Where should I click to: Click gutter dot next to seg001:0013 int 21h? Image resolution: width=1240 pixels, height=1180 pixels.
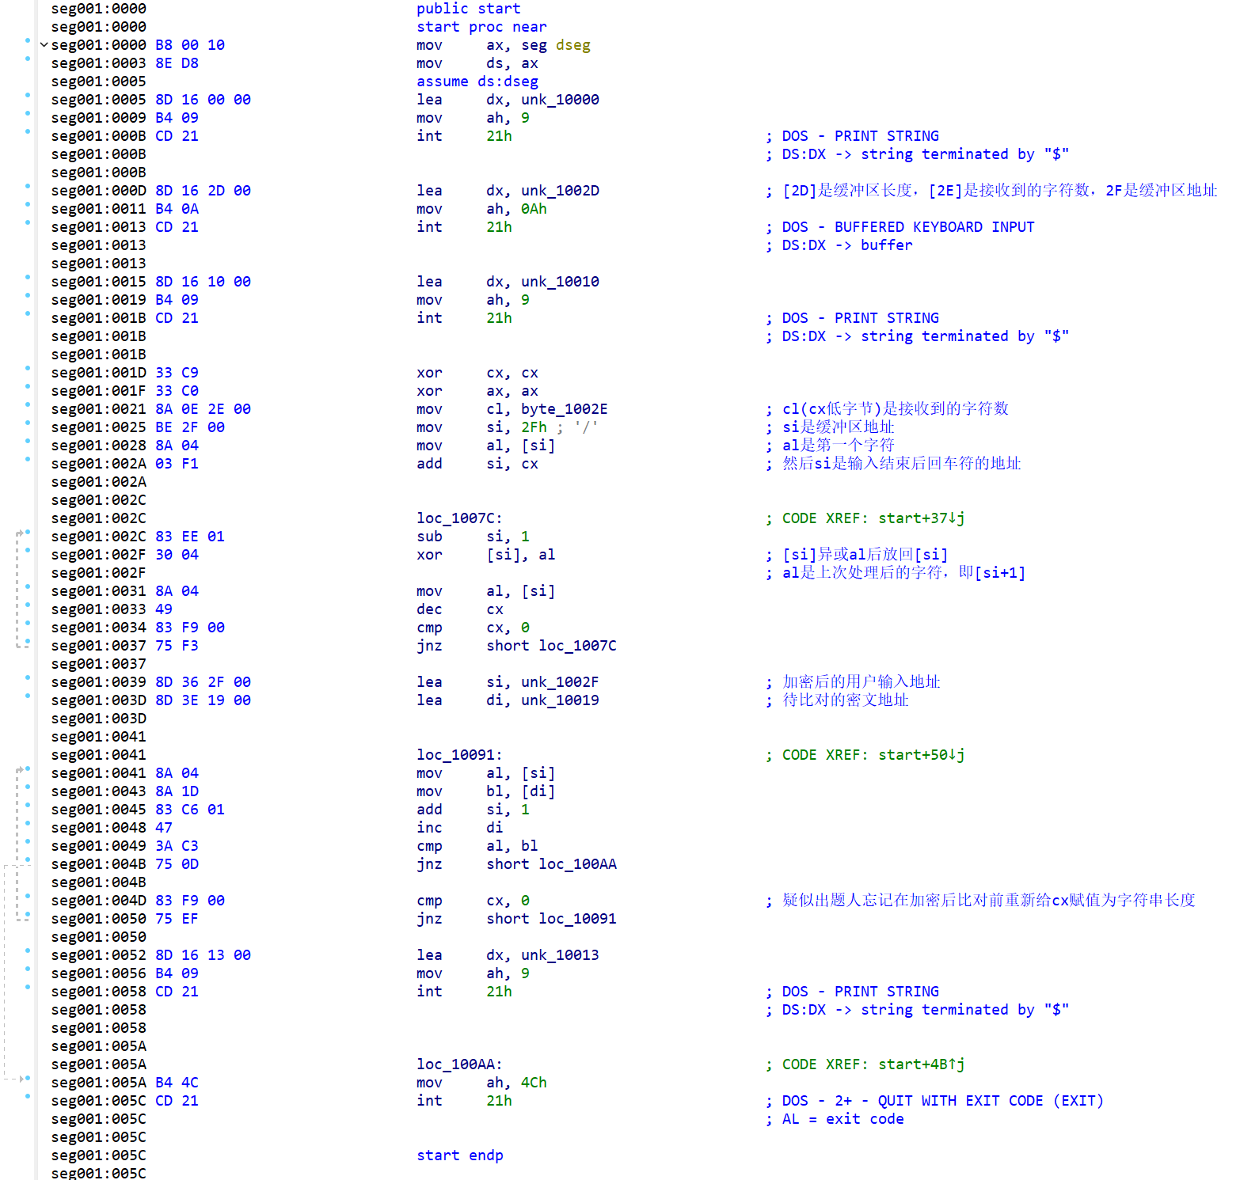point(28,222)
